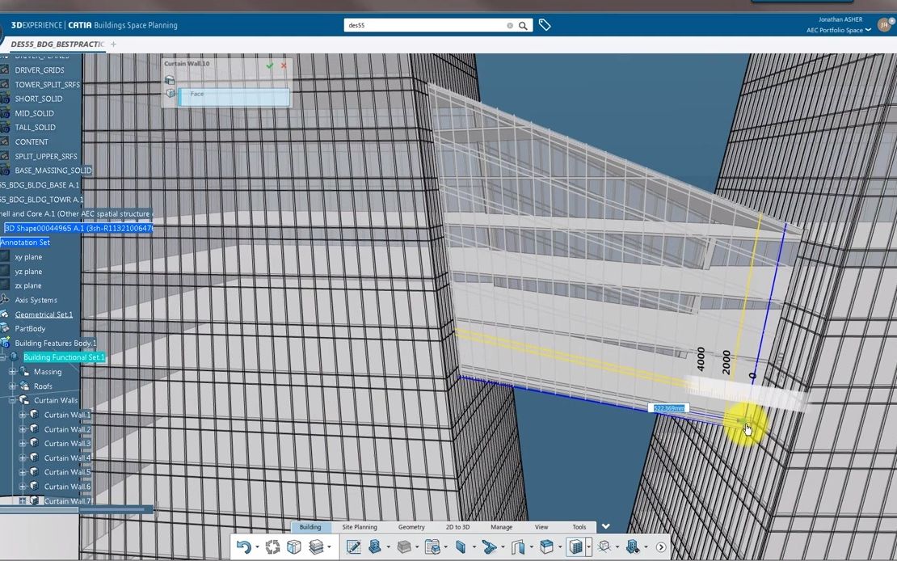Click the wireframe axis cube icon
This screenshot has height=561, width=897.
click(604, 547)
